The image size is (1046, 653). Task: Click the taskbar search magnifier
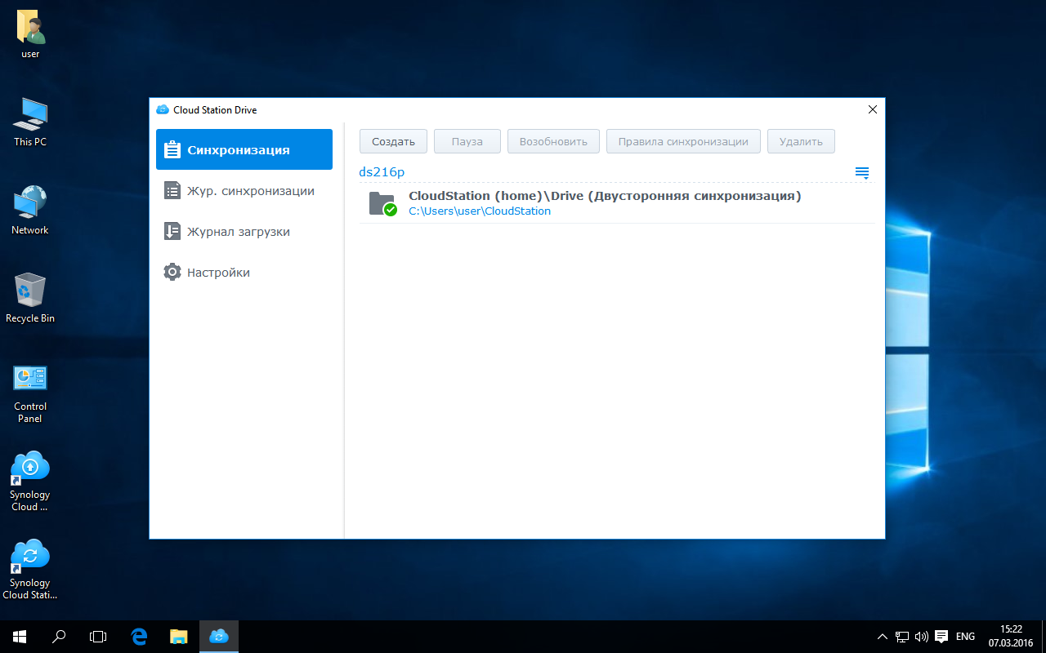tap(59, 636)
